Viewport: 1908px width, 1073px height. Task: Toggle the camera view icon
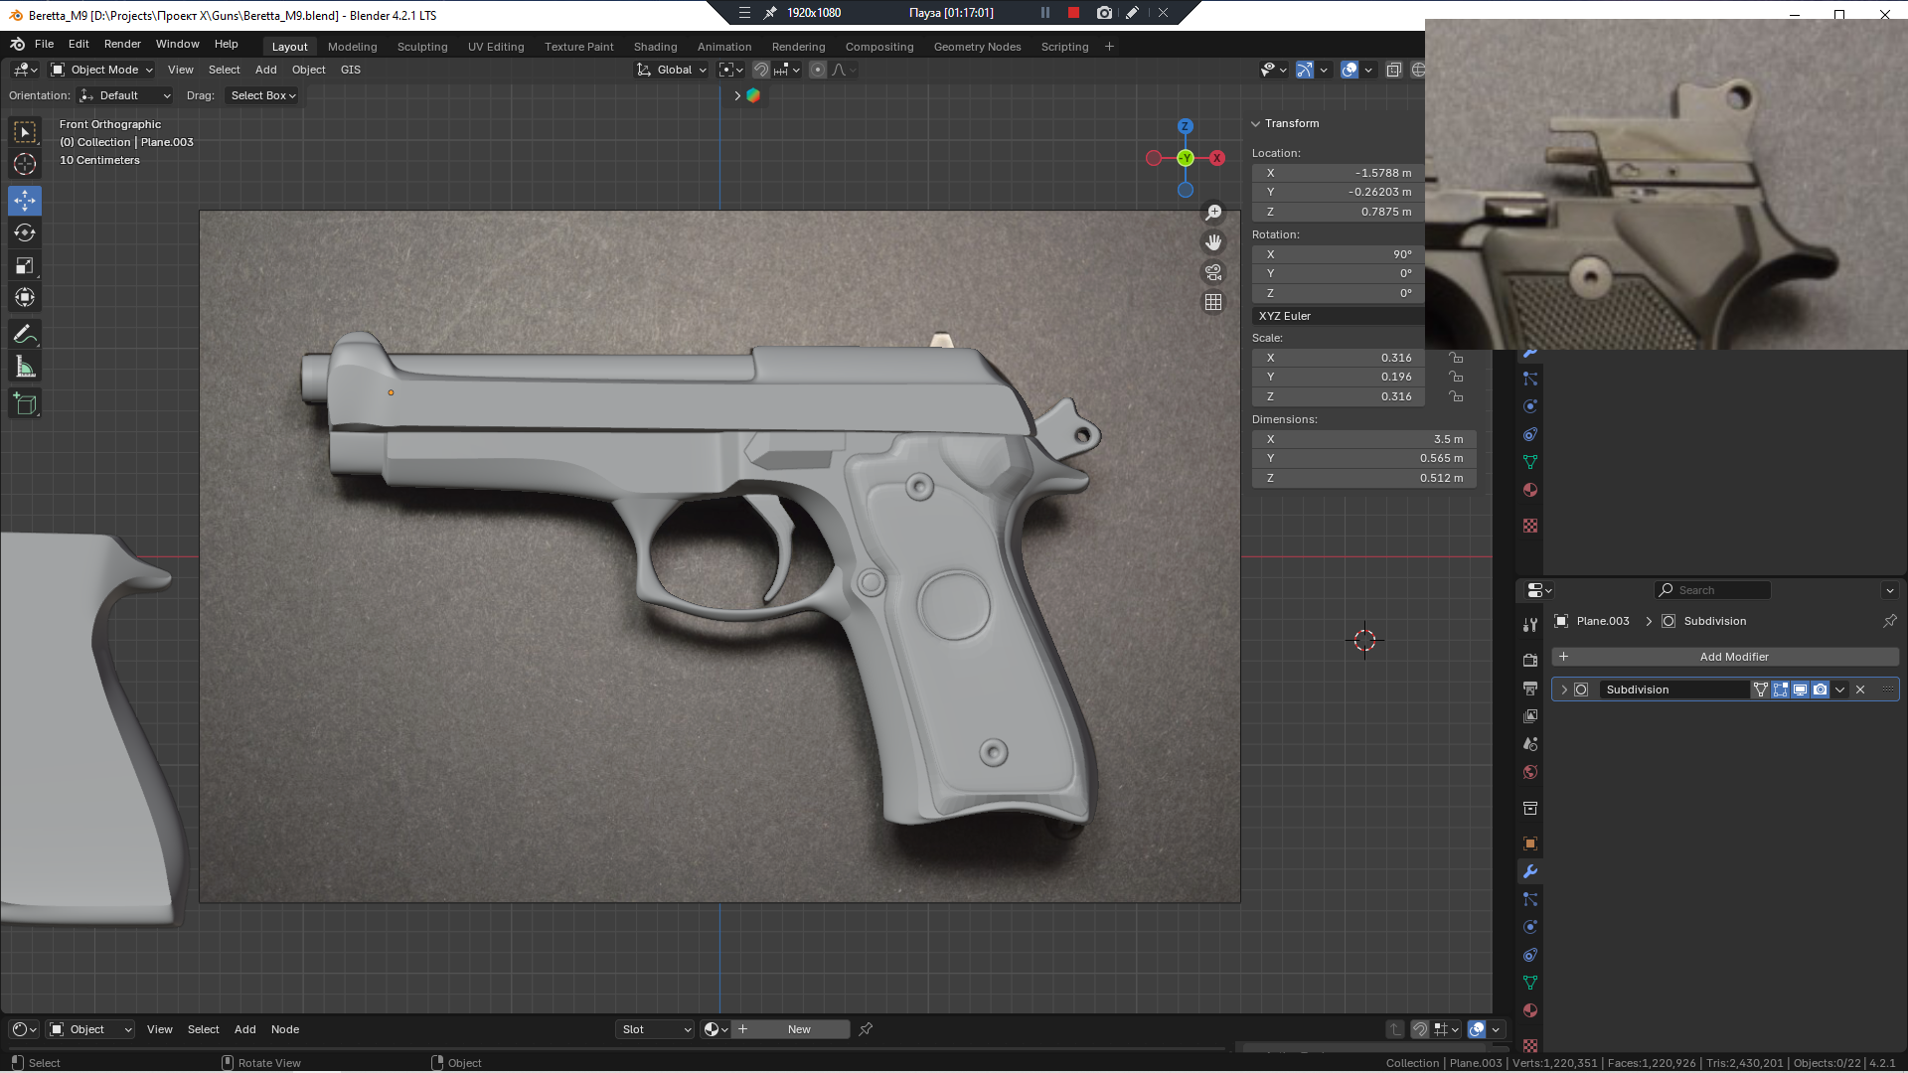click(1213, 272)
